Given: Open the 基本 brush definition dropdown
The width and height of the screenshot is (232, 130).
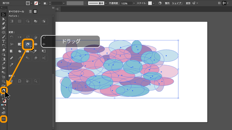Looking at the screenshot, I should (x=106, y=3).
